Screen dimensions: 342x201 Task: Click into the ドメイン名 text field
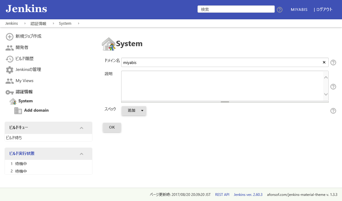pos(225,62)
